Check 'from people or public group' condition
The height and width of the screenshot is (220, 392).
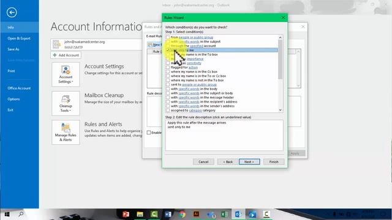point(168,37)
